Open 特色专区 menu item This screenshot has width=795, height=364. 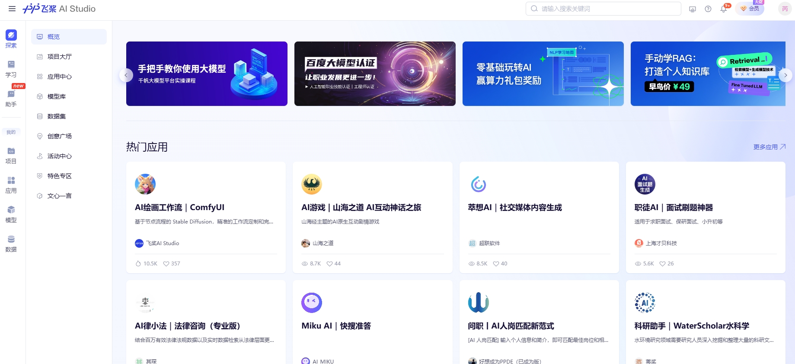click(69, 176)
